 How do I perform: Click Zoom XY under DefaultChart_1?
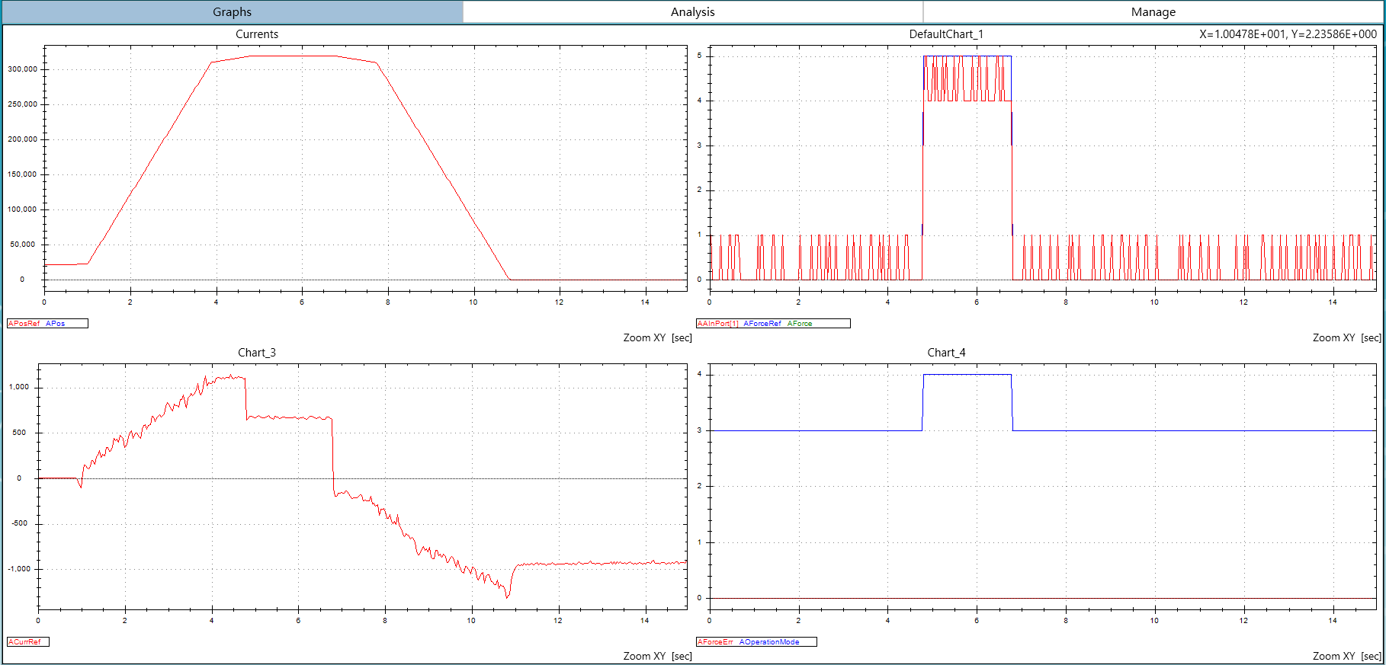click(x=1333, y=337)
